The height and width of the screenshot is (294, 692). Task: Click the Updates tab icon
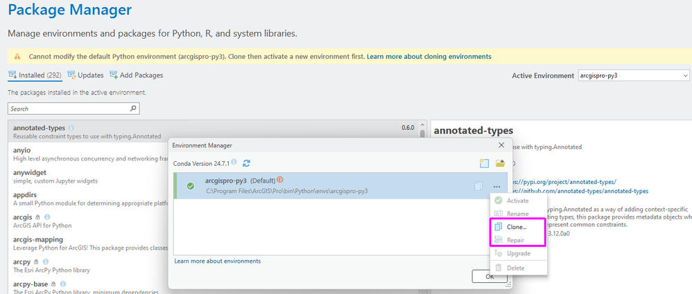coord(71,75)
